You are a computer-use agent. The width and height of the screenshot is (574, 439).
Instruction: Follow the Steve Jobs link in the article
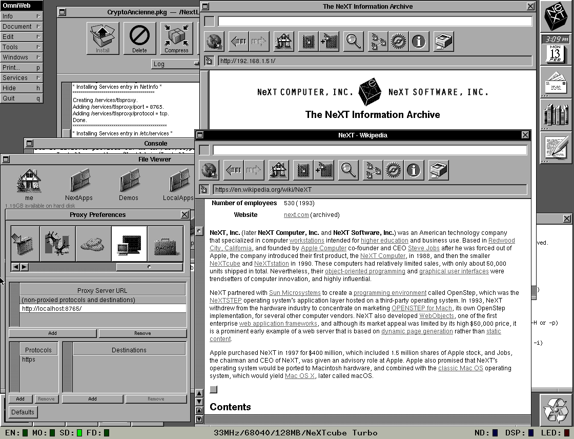tap(423, 248)
